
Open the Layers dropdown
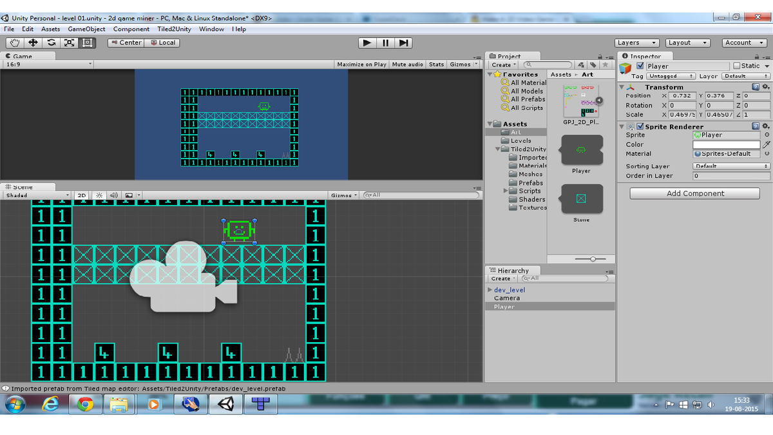click(x=637, y=43)
